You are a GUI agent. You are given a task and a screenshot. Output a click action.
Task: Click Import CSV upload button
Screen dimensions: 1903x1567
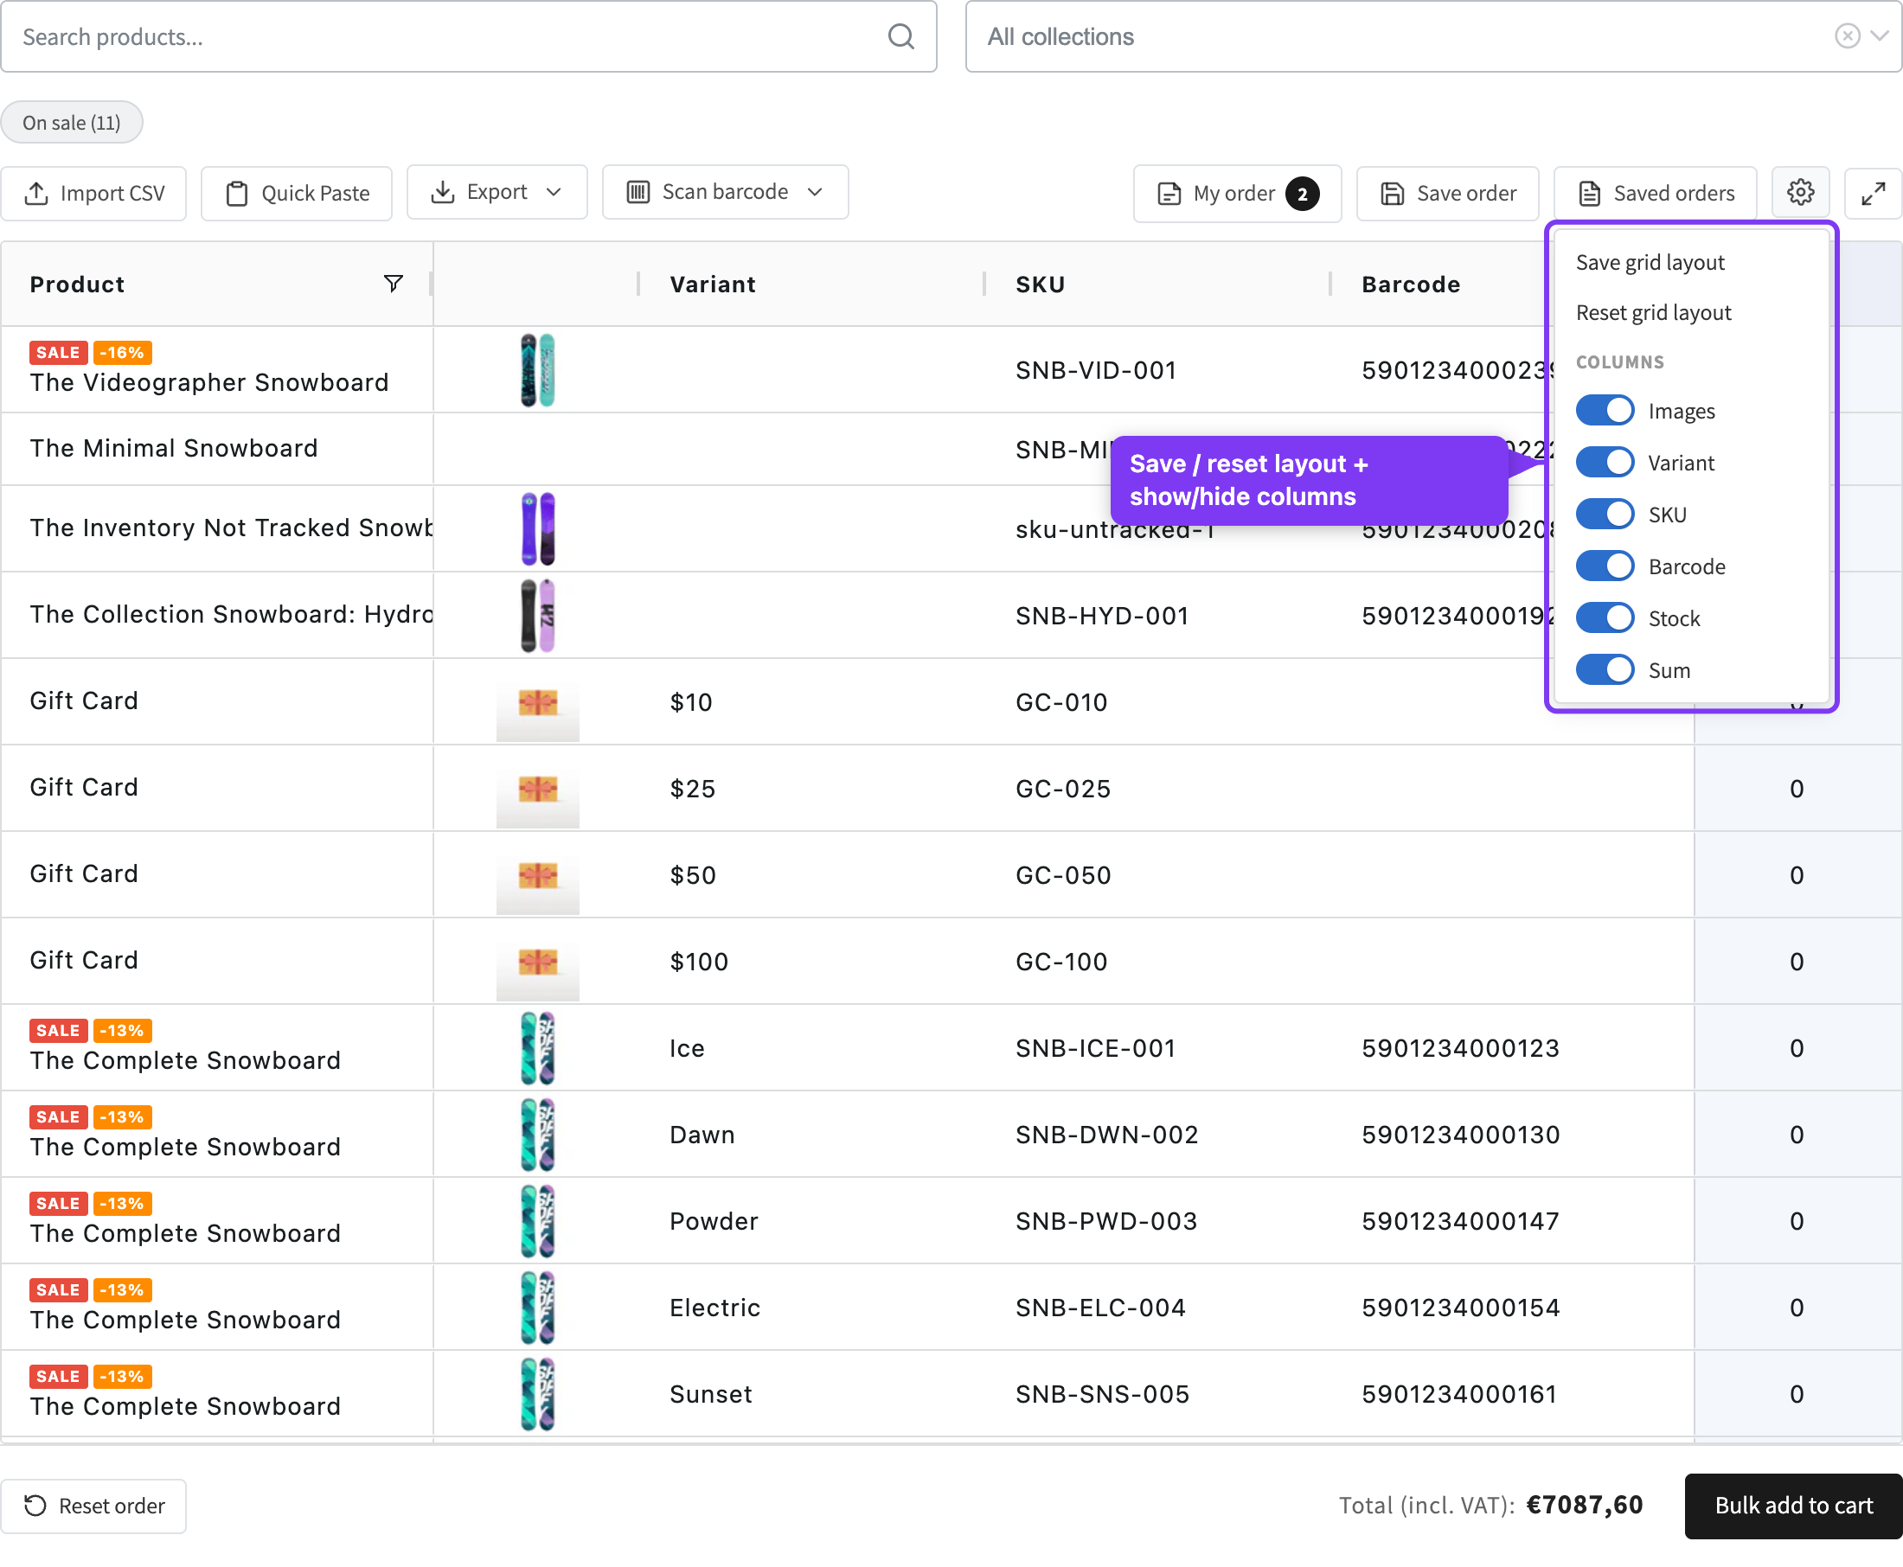click(94, 192)
